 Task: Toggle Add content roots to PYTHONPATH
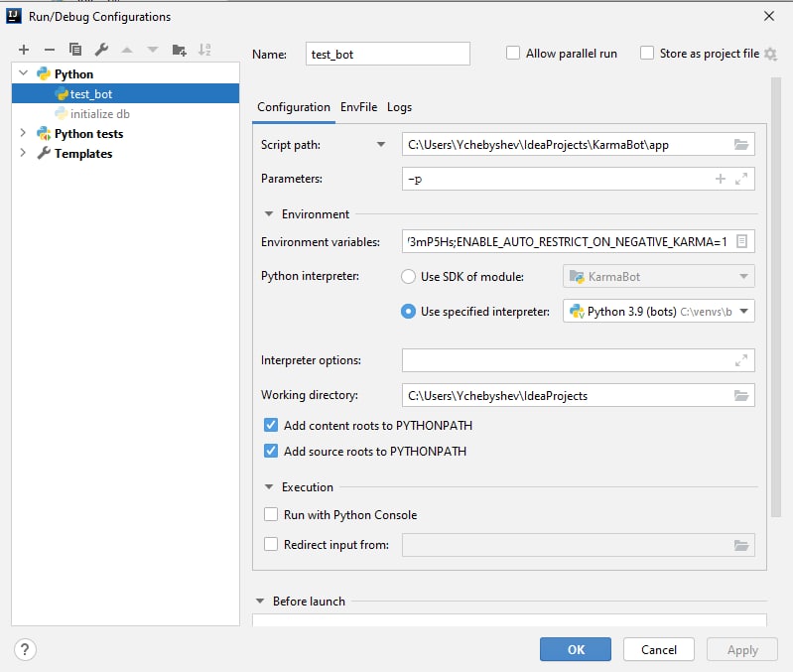pos(271,425)
